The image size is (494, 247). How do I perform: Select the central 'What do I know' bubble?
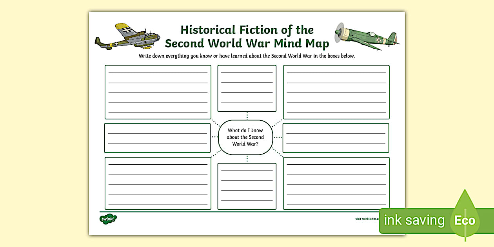247,137
